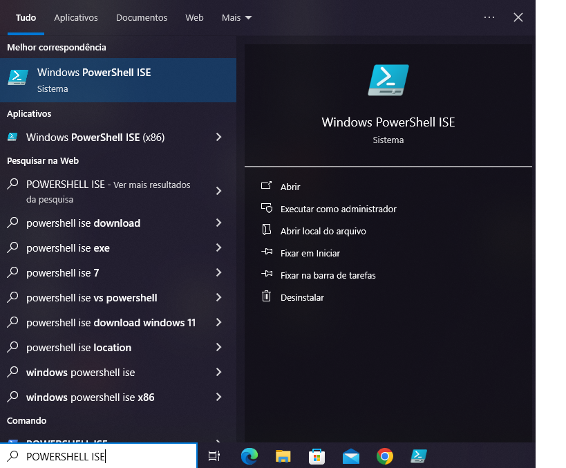Viewport: 566px width, 468px height.
Task: Select suggestion powershell ise exe
Action: (x=118, y=248)
